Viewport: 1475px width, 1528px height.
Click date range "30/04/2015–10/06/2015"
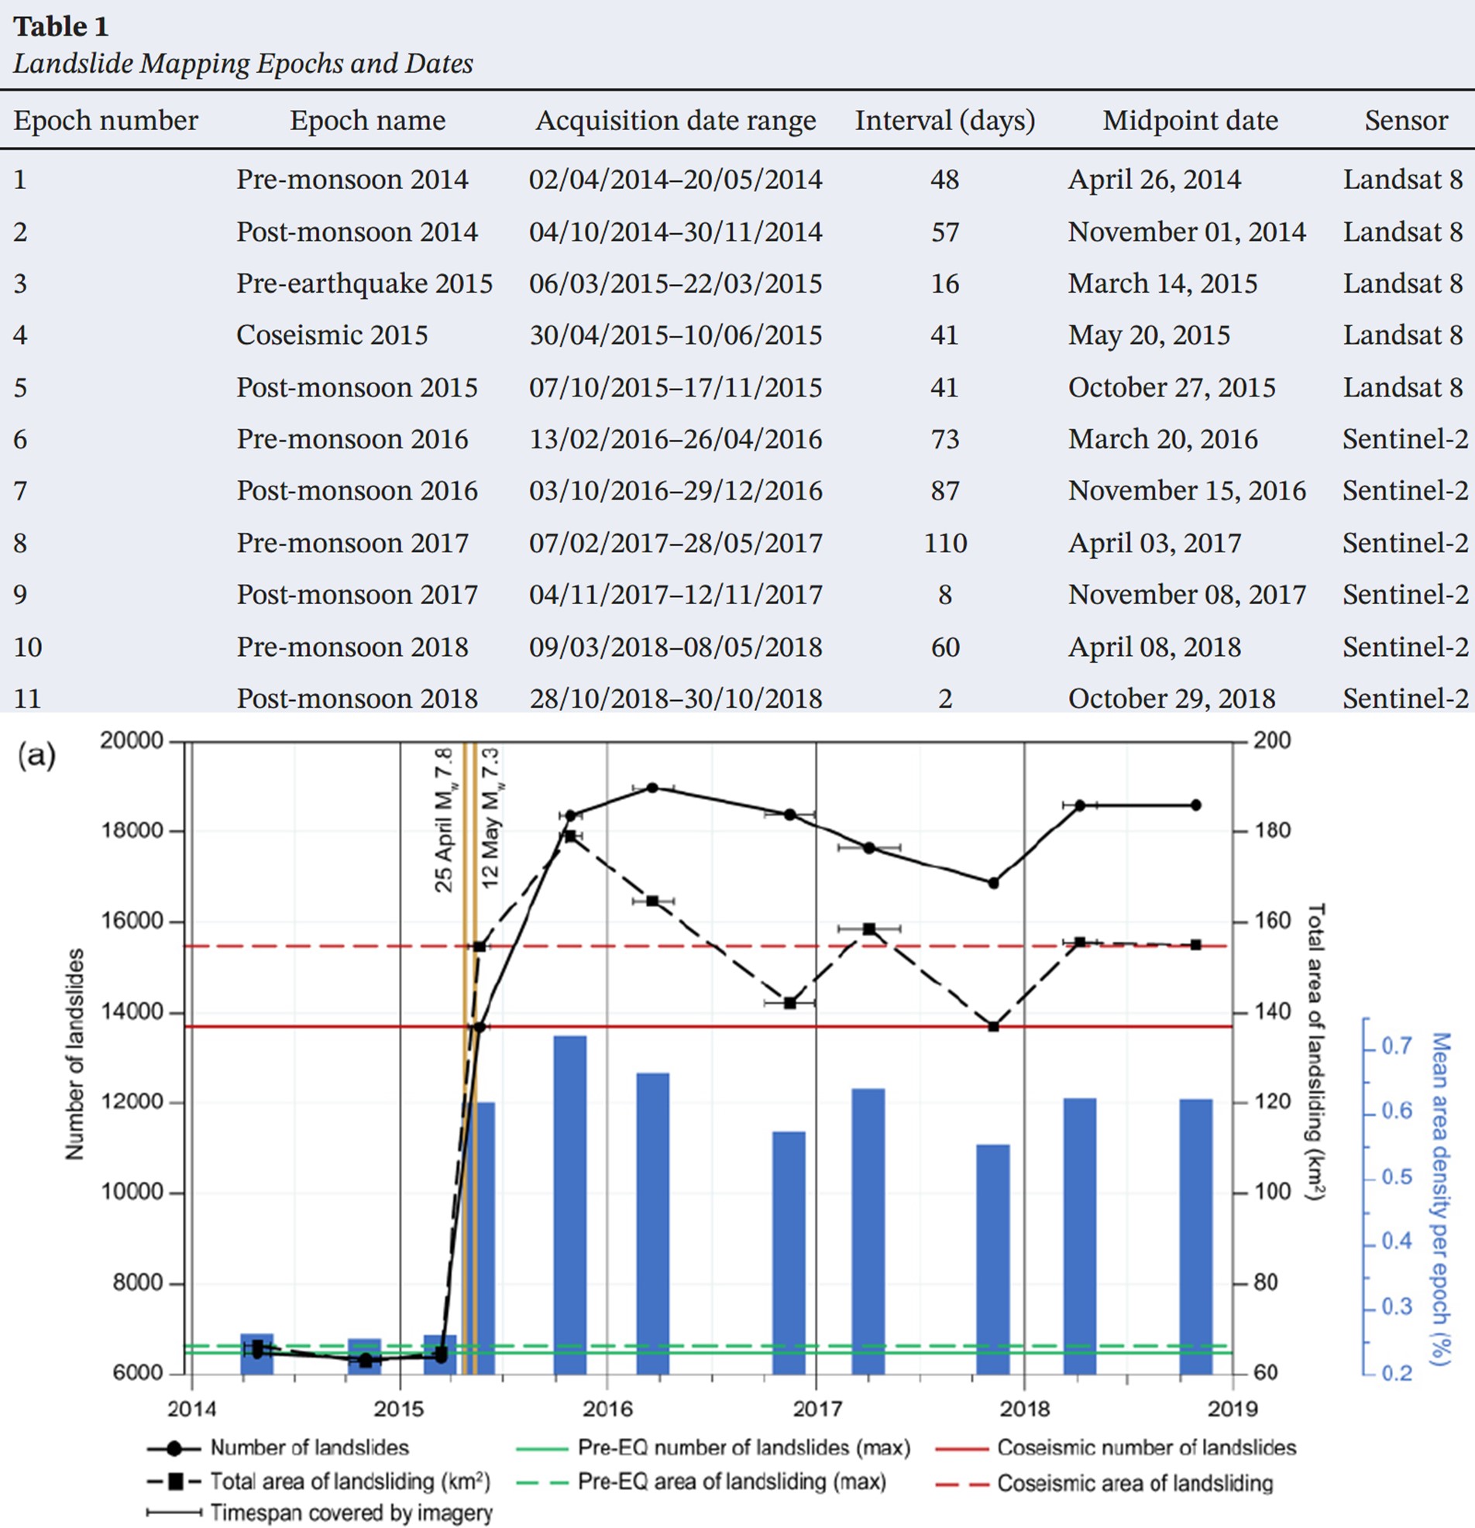[676, 335]
